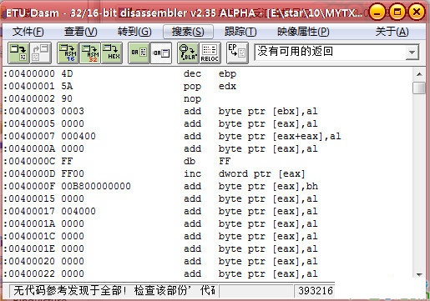Viewport: 430px width, 301px height.
Task: Open the 查看(V) menu
Action: click(x=81, y=32)
